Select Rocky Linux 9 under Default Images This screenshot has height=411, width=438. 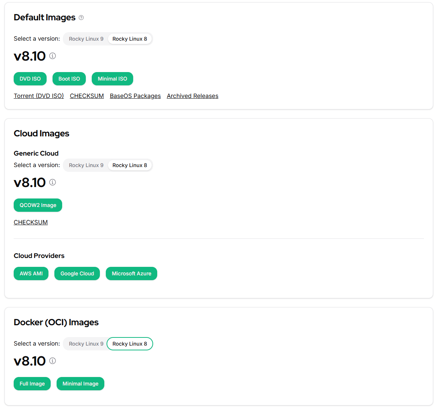[86, 39]
